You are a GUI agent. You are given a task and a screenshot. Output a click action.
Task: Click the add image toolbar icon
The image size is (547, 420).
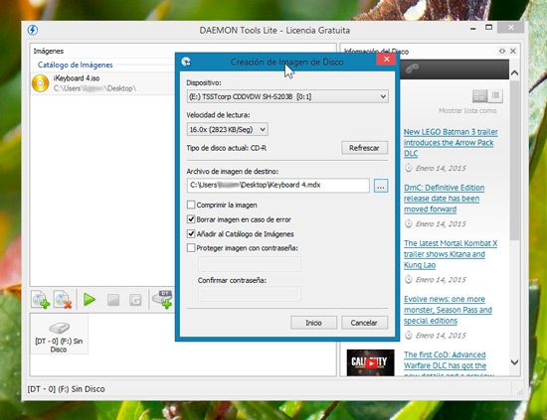point(41,300)
